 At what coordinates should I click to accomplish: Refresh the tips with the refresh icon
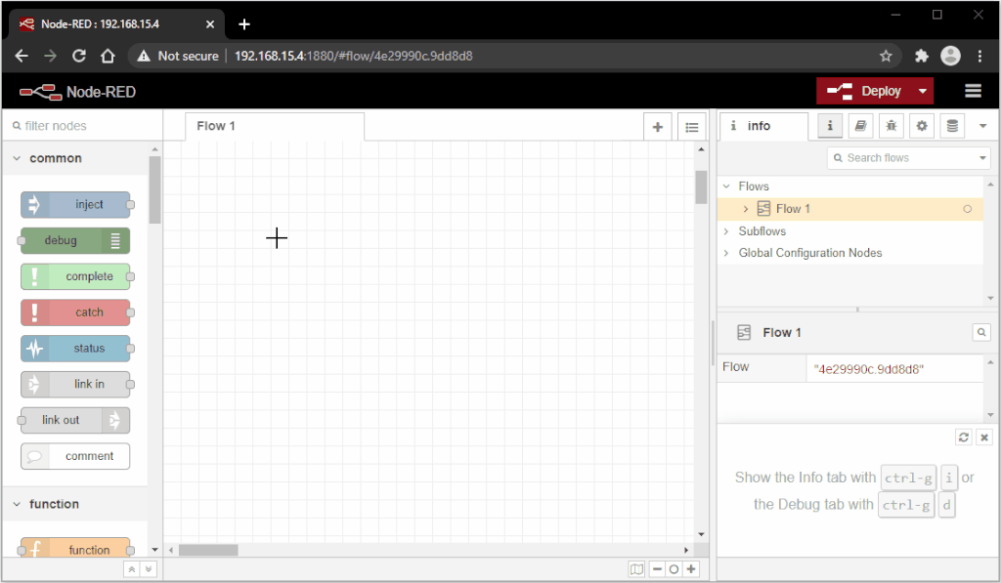pos(963,437)
